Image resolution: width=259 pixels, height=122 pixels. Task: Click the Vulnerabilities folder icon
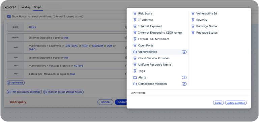click(135, 52)
